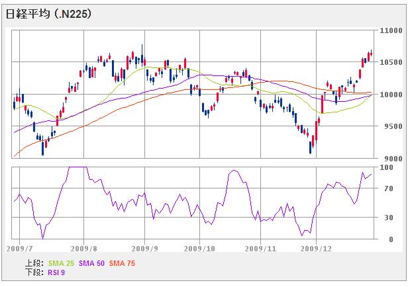Viewport: 410px width, 287px height.
Task: Click the 2009/9 date label
Action: coord(145,249)
